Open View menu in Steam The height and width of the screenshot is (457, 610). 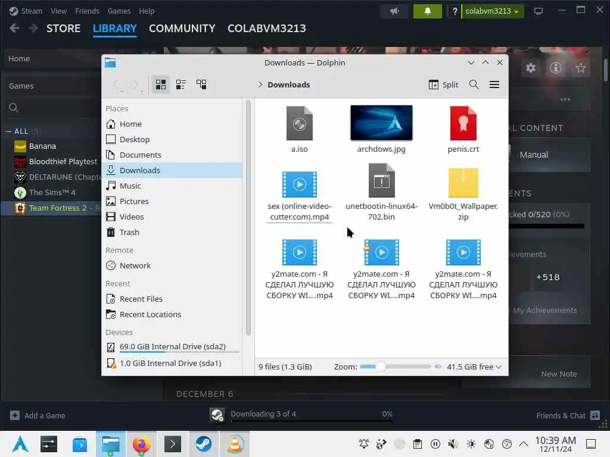(x=58, y=11)
